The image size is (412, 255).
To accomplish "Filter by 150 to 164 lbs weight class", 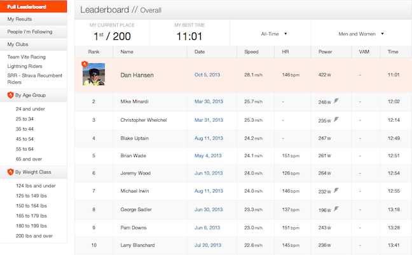I will pos(32,206).
